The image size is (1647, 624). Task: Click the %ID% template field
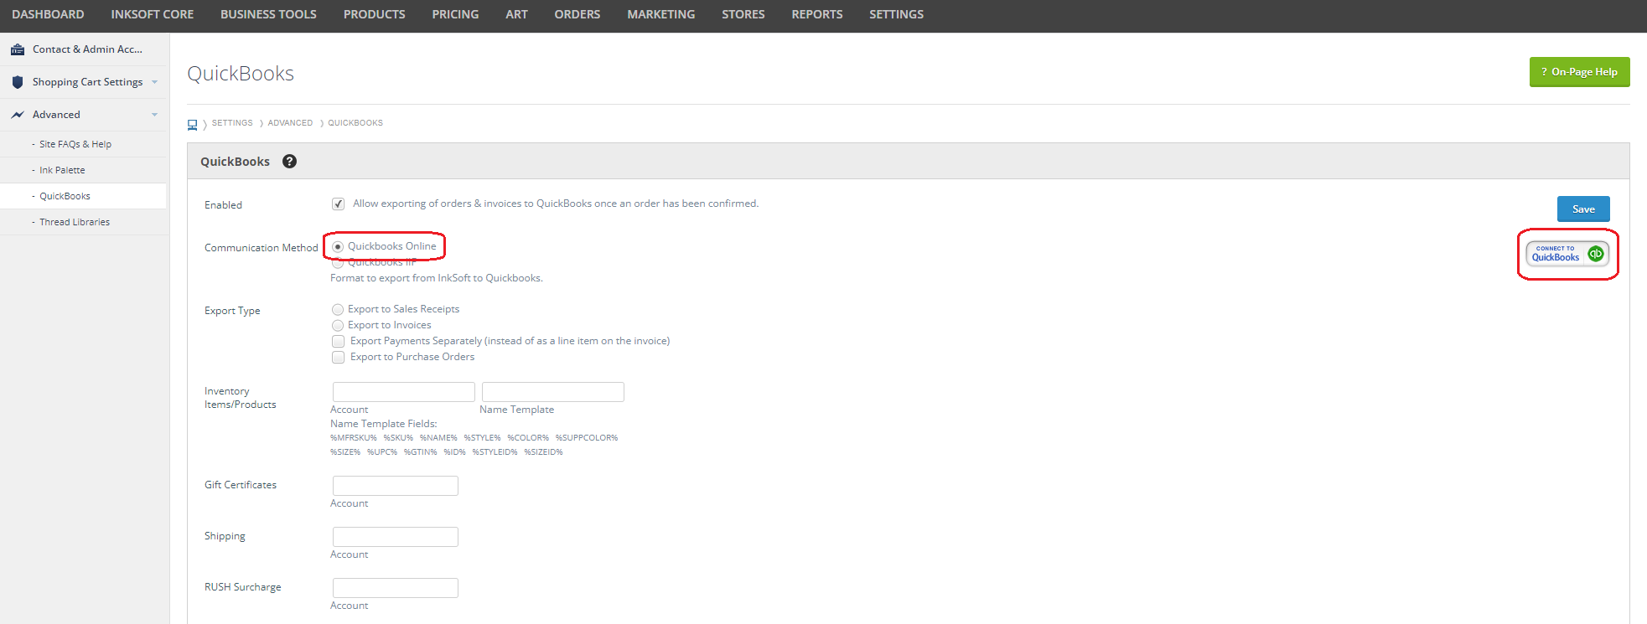coord(454,452)
